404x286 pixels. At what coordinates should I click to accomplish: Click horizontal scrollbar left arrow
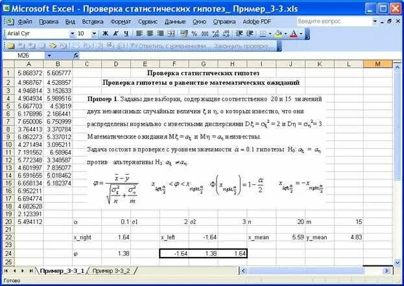coord(243,271)
